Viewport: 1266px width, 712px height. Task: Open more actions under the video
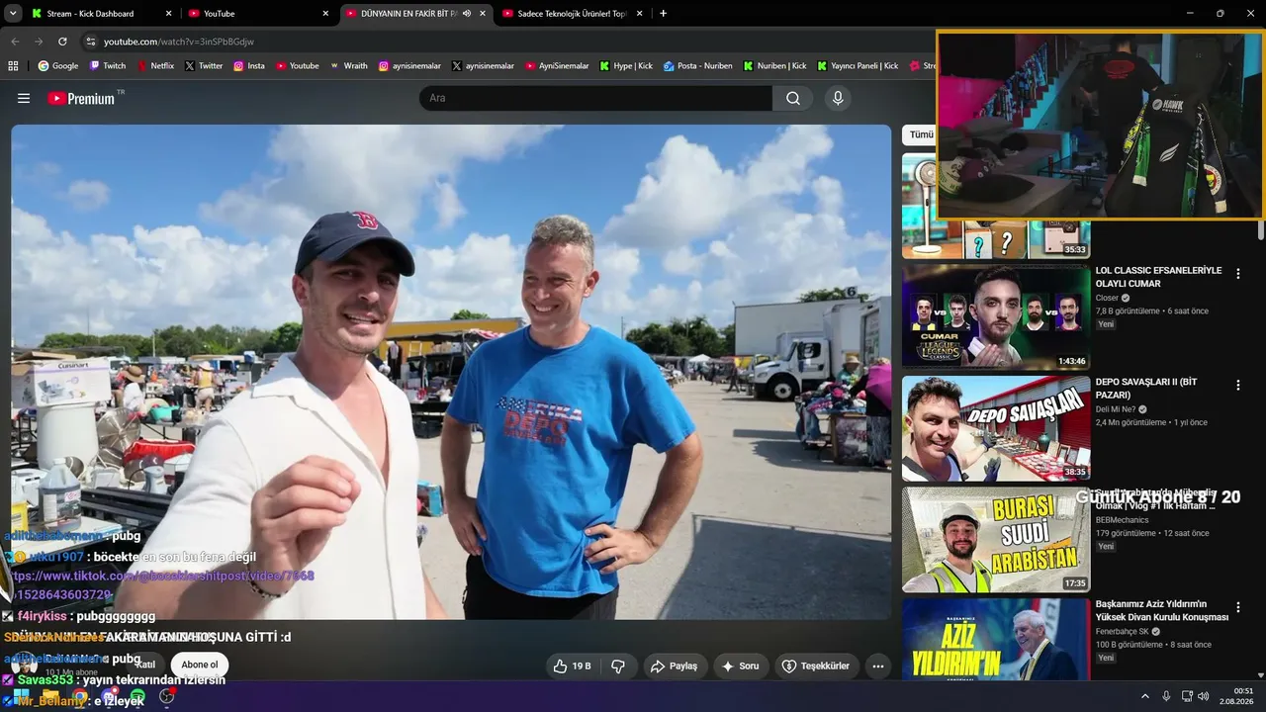877,667
